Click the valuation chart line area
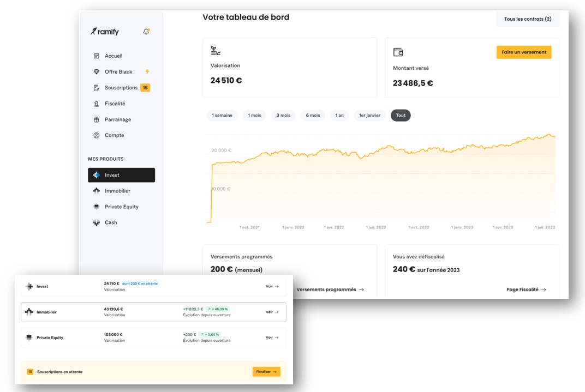Screen dimensions: 585x392 tap(380, 179)
